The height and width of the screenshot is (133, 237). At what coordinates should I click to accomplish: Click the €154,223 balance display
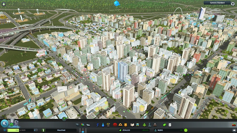pyautogui.click(x=134, y=130)
